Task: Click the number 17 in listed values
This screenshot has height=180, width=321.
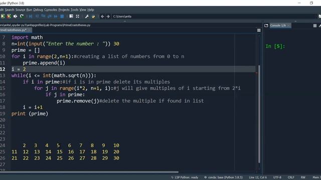Action: [82, 151]
